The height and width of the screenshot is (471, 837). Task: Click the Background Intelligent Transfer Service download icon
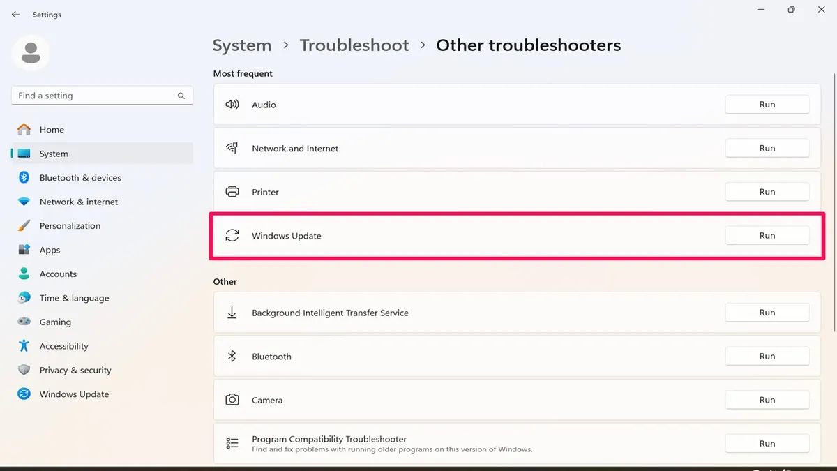[x=232, y=313]
